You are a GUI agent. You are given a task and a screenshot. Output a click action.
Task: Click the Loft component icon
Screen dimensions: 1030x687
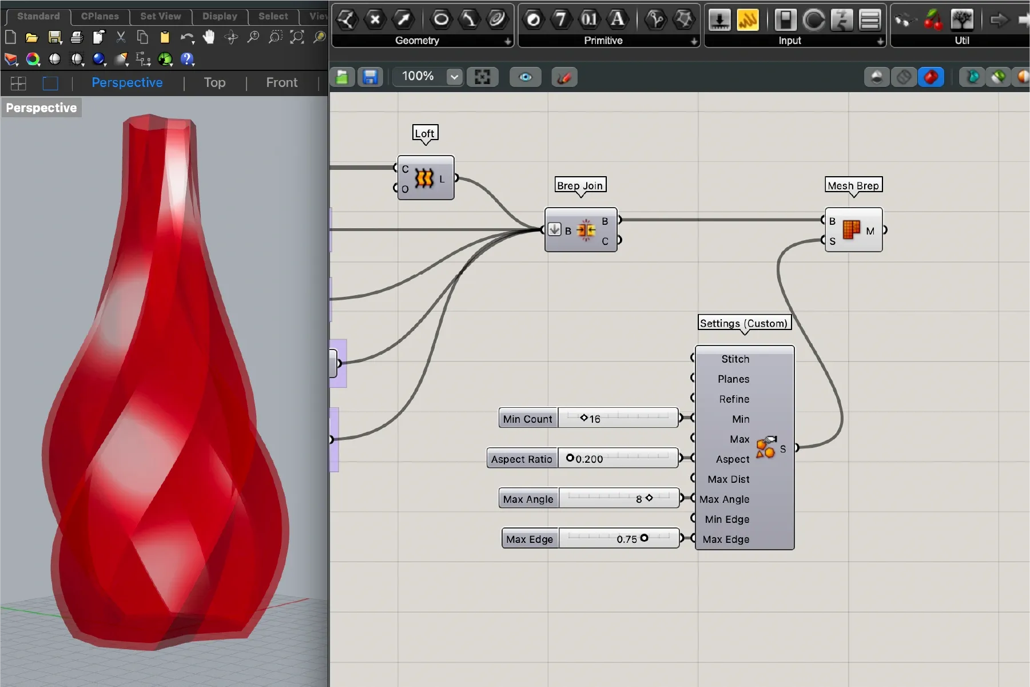point(424,178)
